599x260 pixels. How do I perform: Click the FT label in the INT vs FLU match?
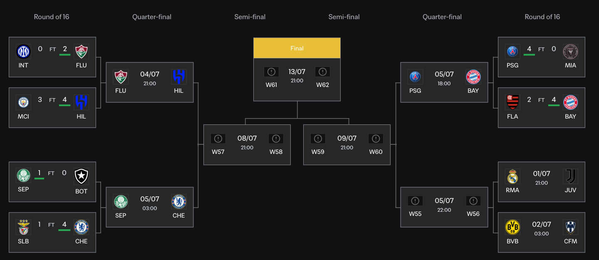(53, 49)
